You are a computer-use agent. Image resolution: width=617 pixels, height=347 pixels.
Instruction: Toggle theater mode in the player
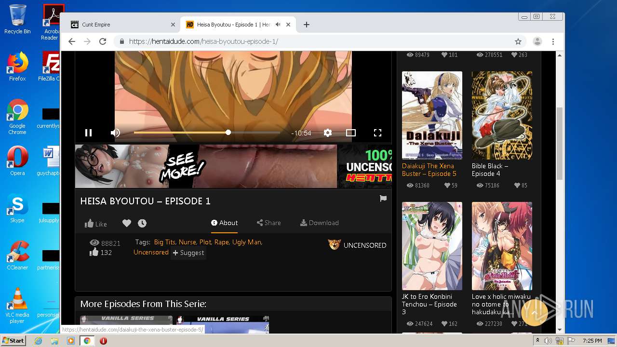(351, 133)
